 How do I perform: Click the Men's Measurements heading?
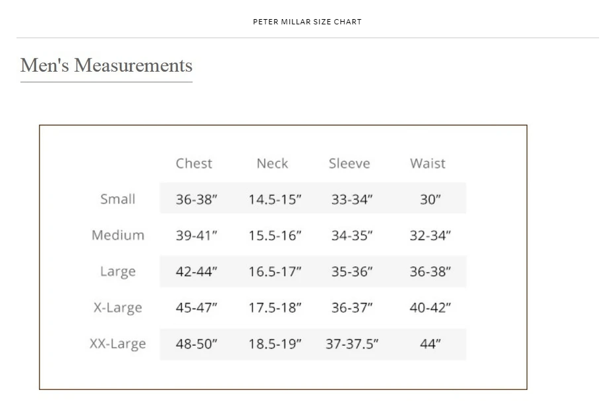106,65
